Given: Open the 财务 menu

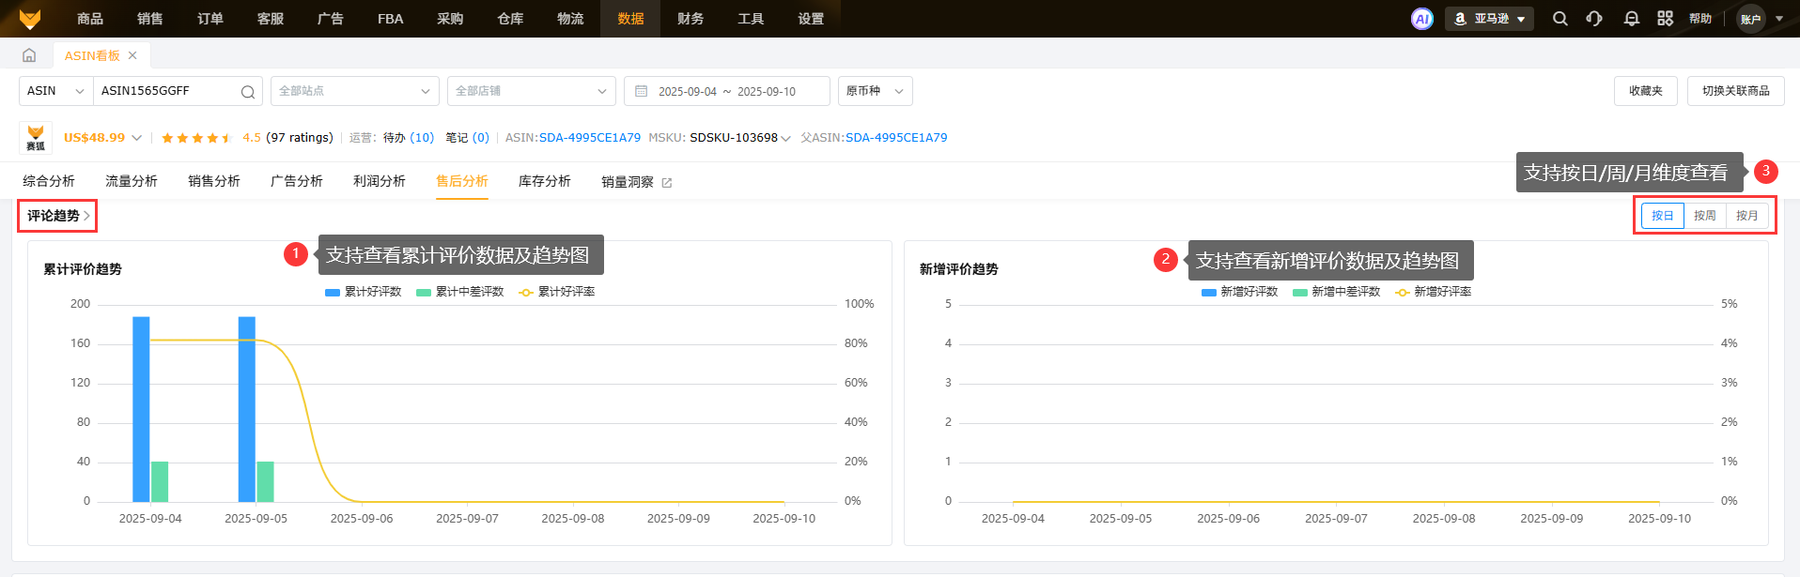Looking at the screenshot, I should coord(690,19).
